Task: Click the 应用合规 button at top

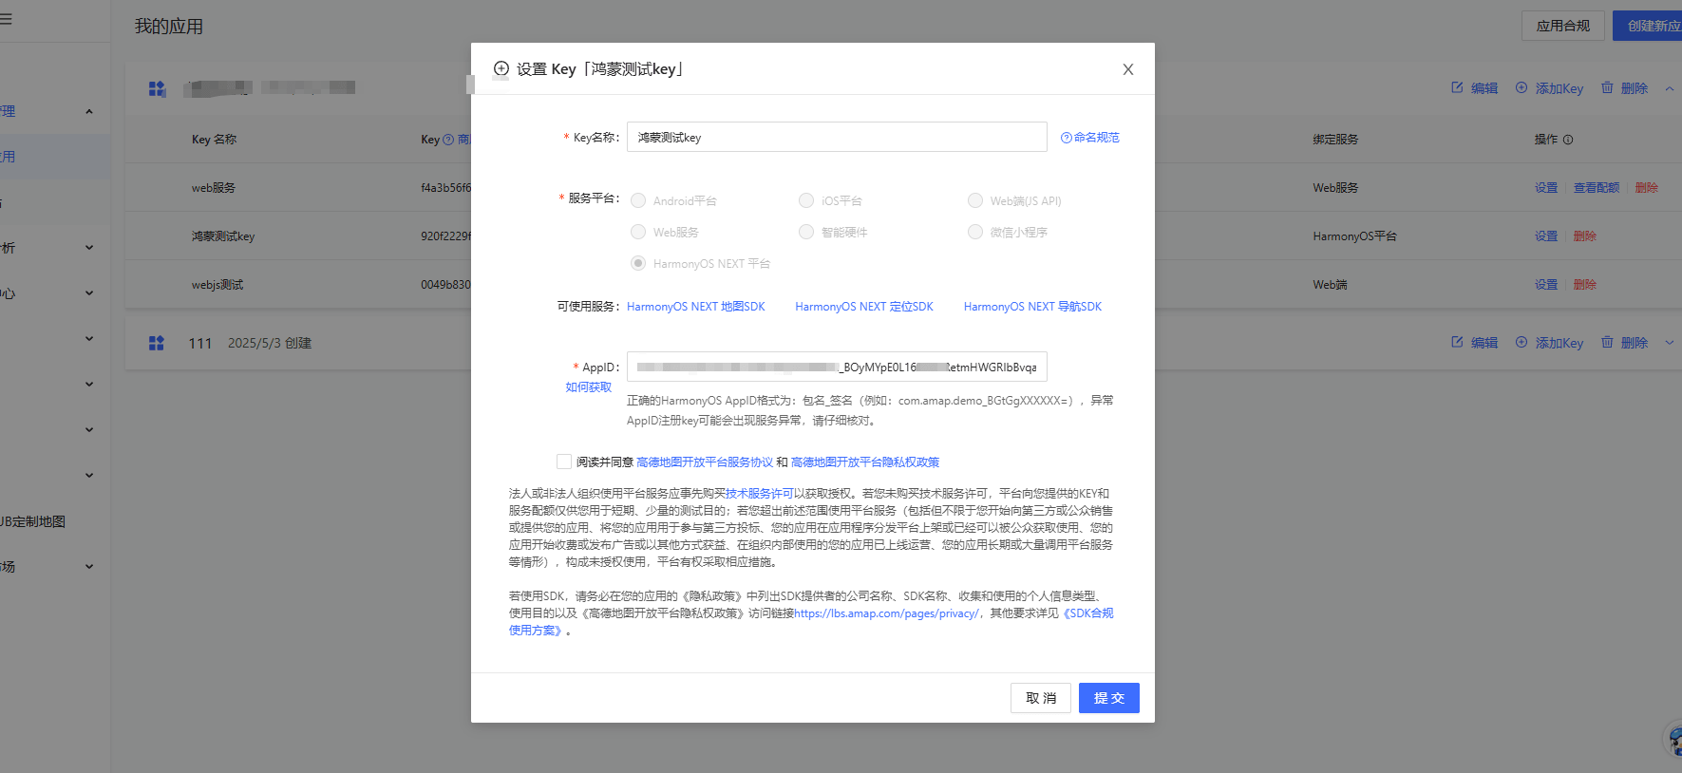Action: (x=1563, y=26)
